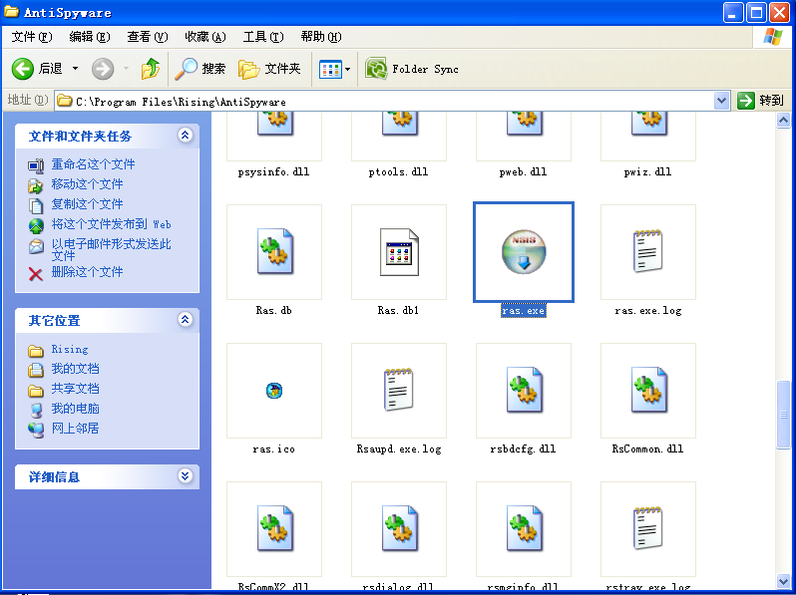Click the RsCommon.dll file name label

tap(647, 448)
